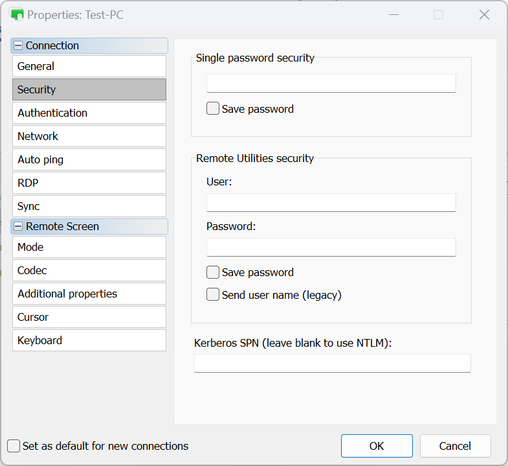Image resolution: width=508 pixels, height=466 pixels.
Task: Select the Network page
Action: click(89, 136)
